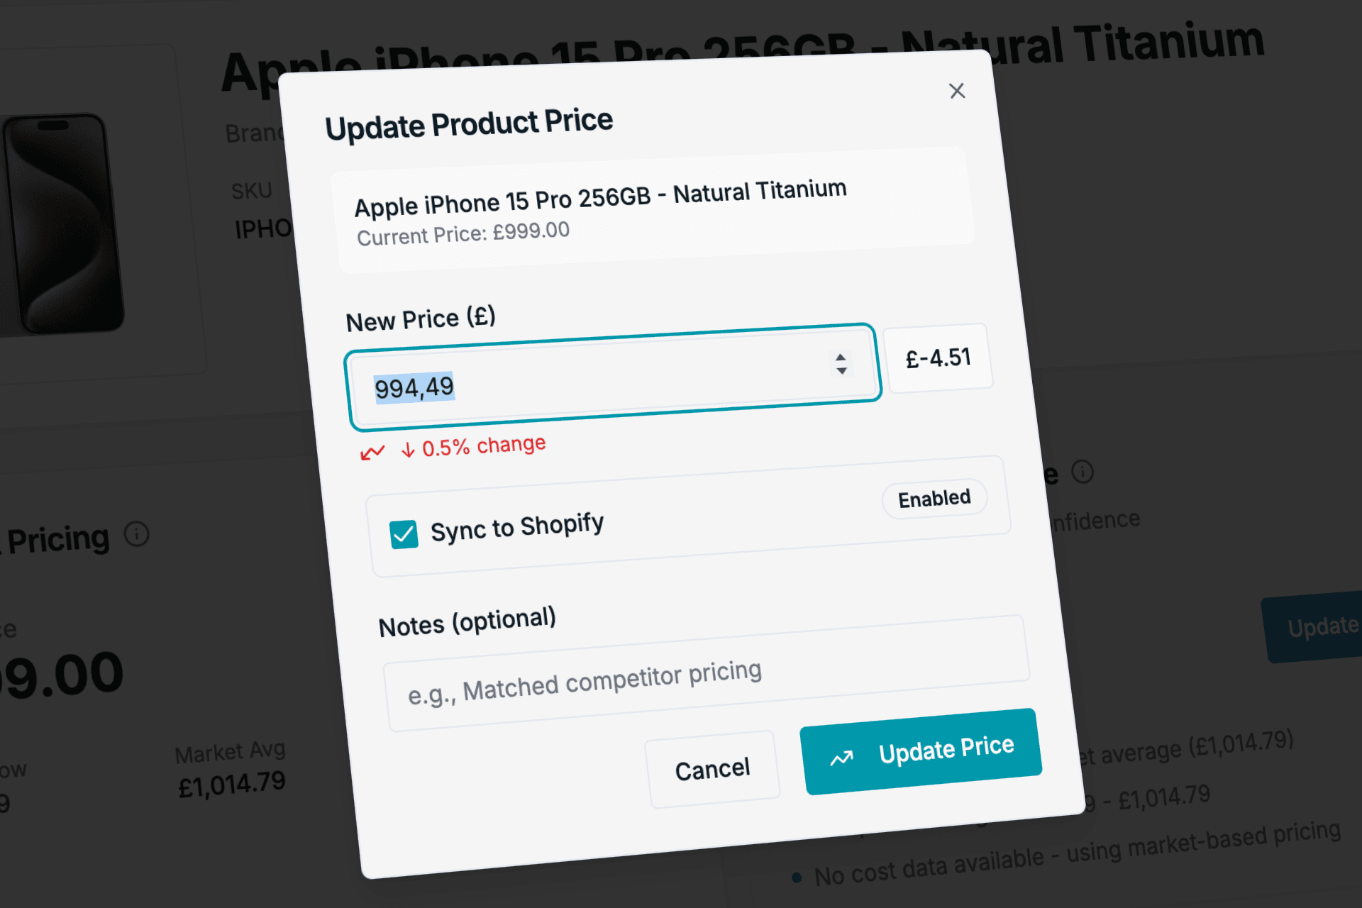Click the trending-arrow icon inside Update Price button
Viewport: 1362px width, 908px height.
tap(841, 758)
